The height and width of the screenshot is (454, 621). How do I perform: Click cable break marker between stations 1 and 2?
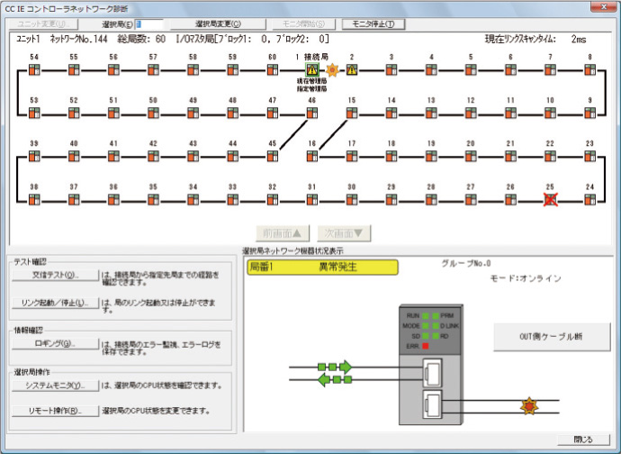(332, 69)
